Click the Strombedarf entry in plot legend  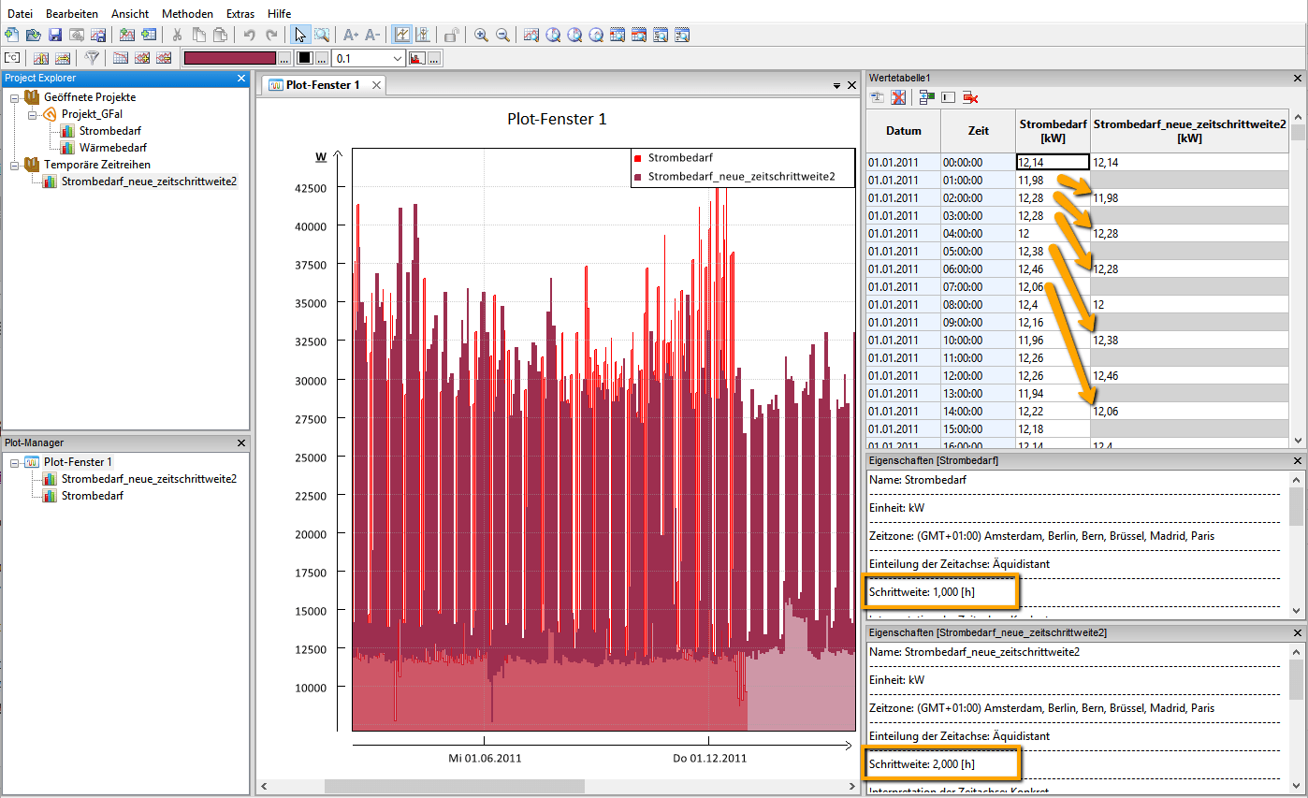tap(680, 157)
